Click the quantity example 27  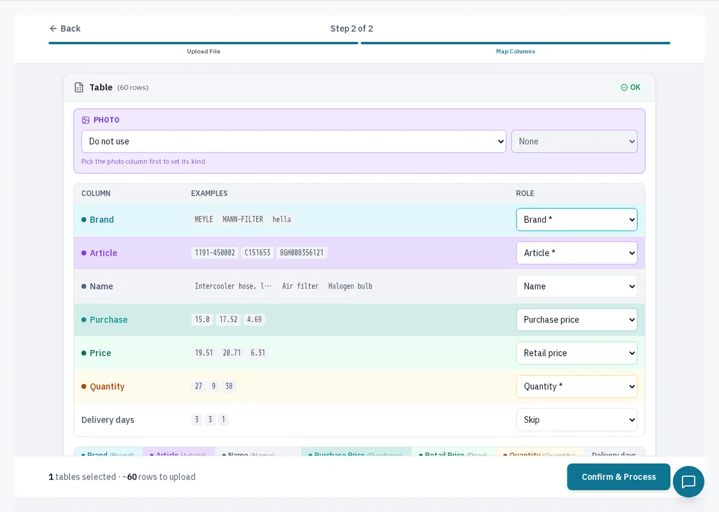(x=198, y=386)
